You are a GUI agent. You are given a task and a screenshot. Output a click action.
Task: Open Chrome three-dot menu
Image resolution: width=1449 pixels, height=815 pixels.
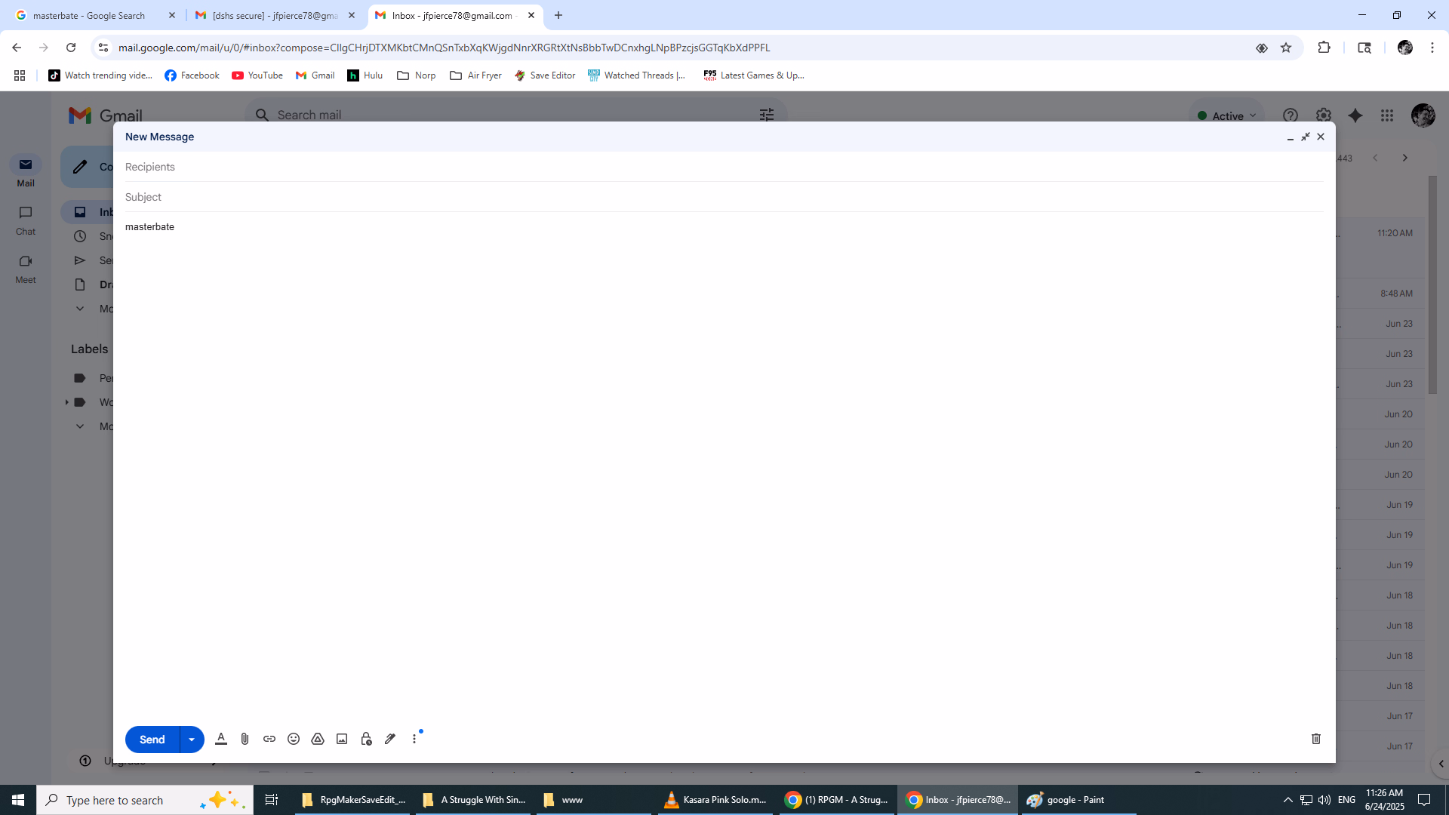(1432, 48)
